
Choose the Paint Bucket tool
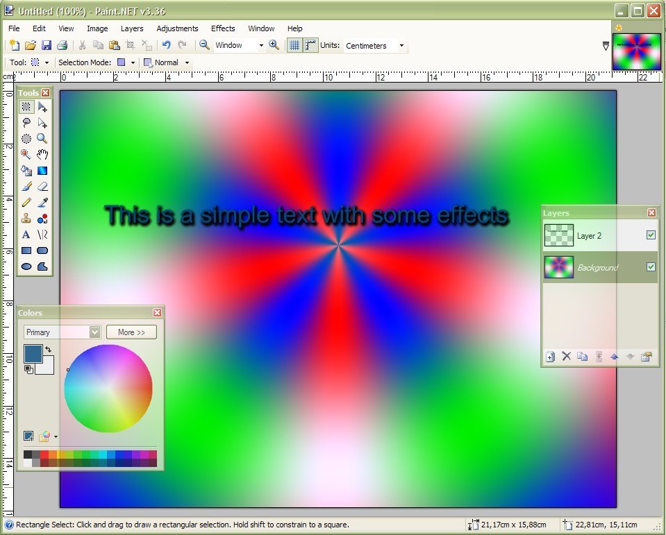coord(26,171)
